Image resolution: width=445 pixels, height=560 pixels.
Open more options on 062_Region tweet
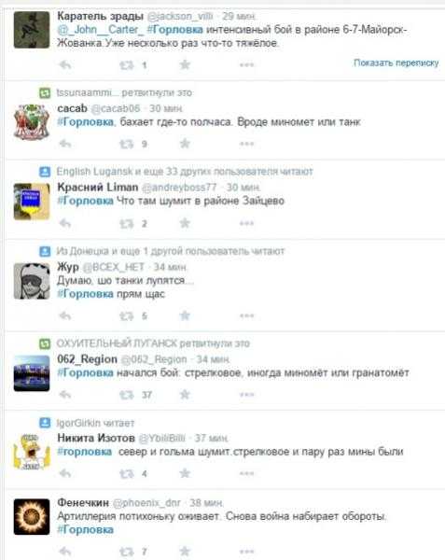tap(246, 395)
